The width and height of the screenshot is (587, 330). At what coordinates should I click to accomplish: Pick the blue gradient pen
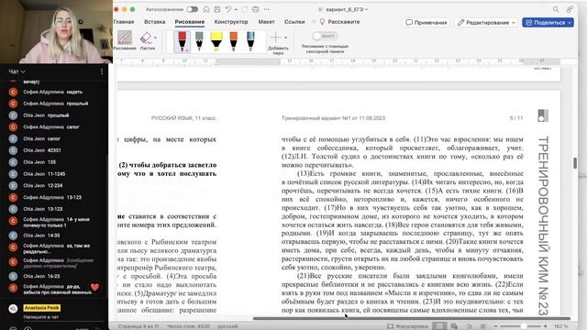[250, 41]
